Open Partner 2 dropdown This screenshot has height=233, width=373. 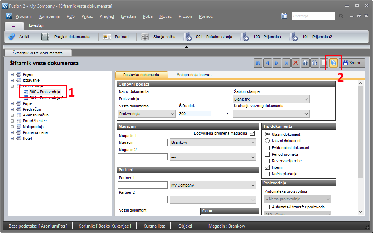pyautogui.click(x=213, y=200)
